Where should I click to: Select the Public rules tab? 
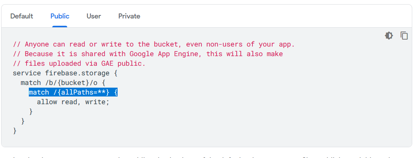point(60,16)
